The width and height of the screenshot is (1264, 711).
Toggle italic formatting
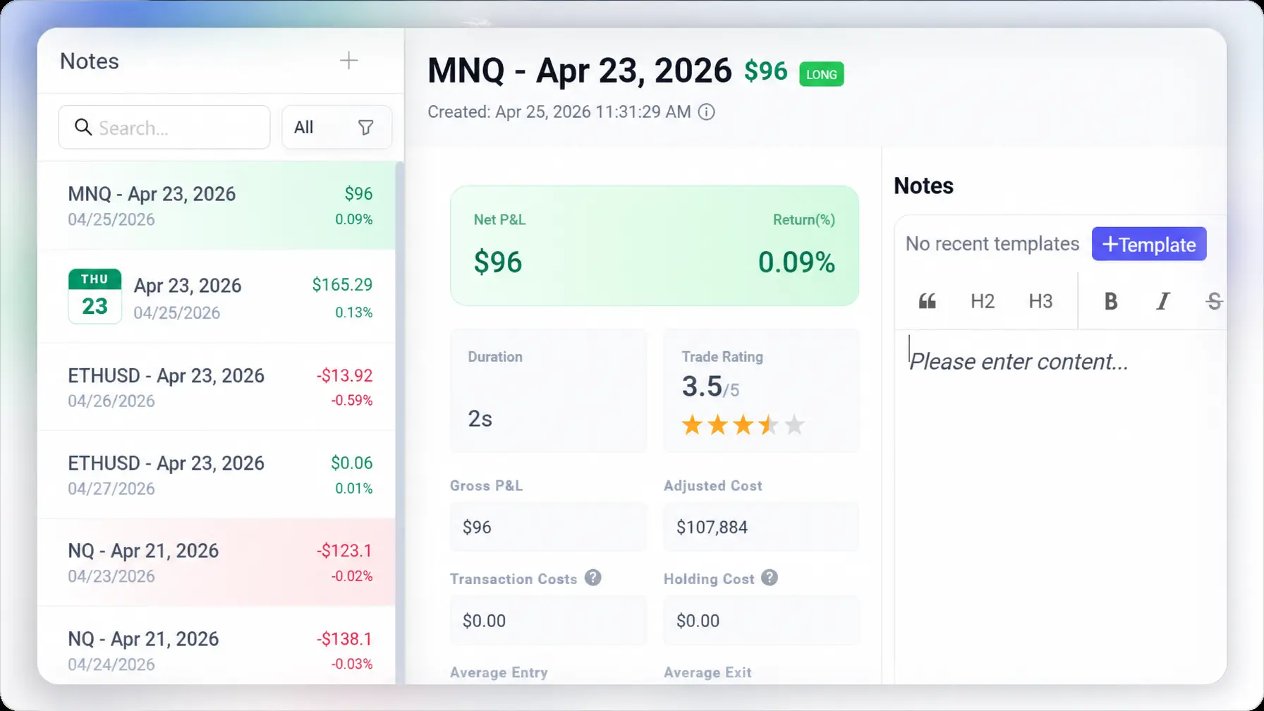click(1162, 301)
